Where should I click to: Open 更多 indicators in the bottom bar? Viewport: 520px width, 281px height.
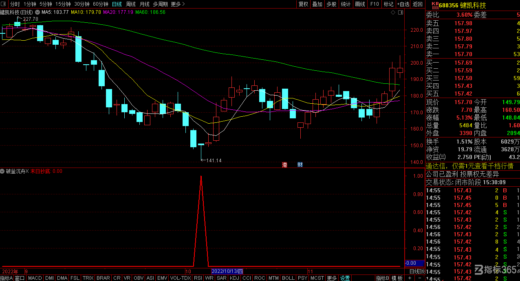[332, 278]
